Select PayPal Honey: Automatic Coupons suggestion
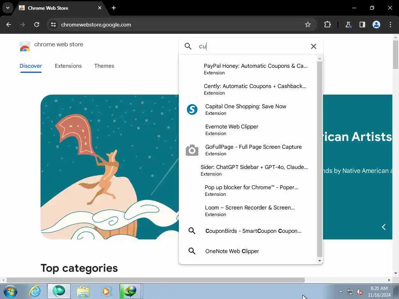This screenshot has width=399, height=299. (x=248, y=69)
